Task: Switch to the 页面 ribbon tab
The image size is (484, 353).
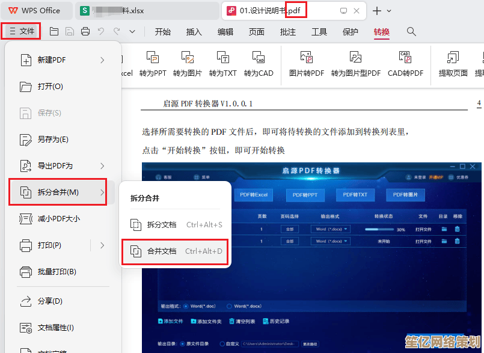Action: coord(257,31)
